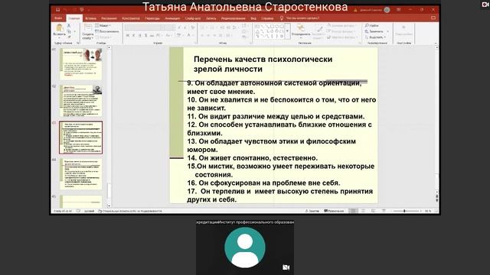
Task: Click Заметки (Notes) in status bar
Action: coord(312,211)
